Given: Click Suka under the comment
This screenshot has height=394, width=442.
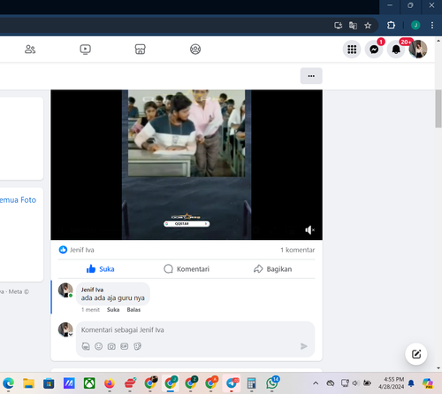Looking at the screenshot, I should pyautogui.click(x=113, y=310).
